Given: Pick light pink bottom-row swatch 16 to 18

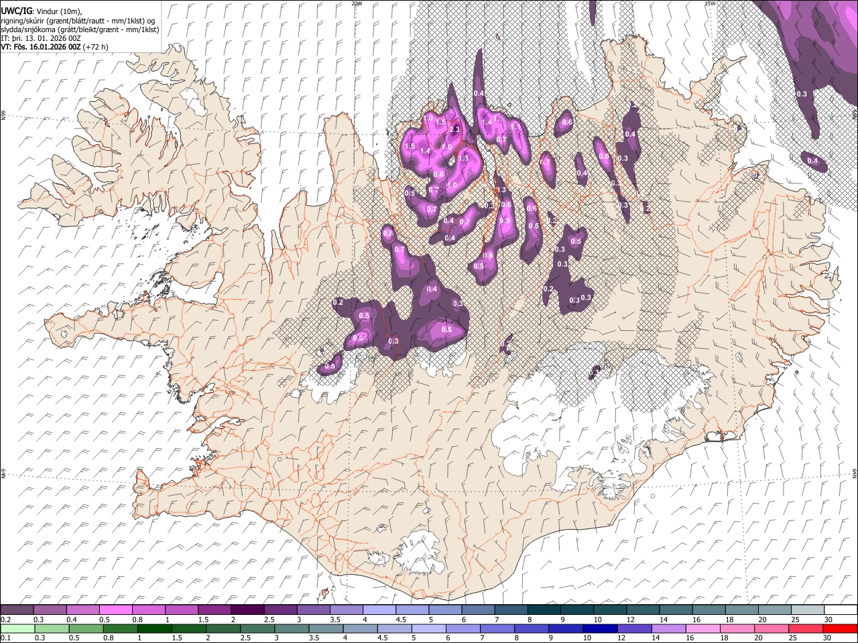Looking at the screenshot, I should point(702,628).
